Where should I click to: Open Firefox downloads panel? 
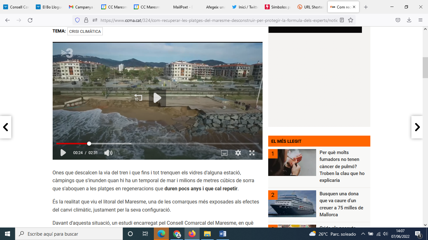(409, 20)
